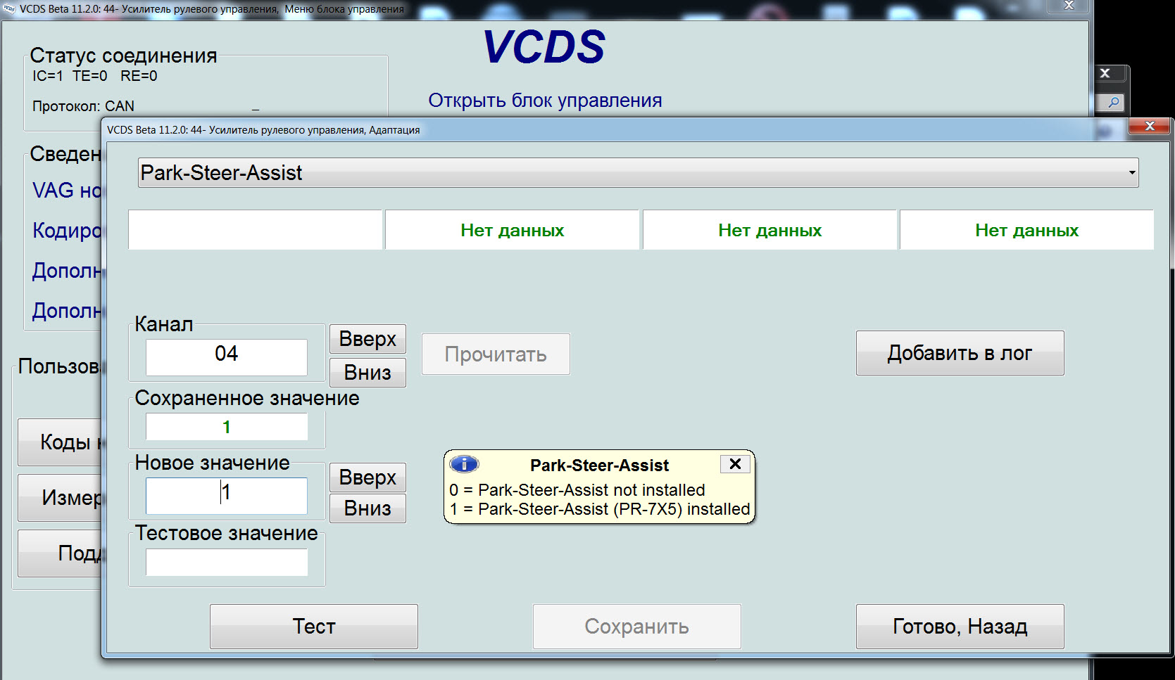Open the Park-Steer-Assist dropdown list
This screenshot has width=1175, height=680.
click(1131, 173)
